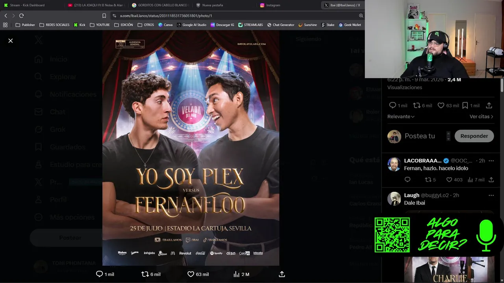Bookmark the post in sidebar, 1 mil
The width and height of the screenshot is (504, 283).
(465, 105)
